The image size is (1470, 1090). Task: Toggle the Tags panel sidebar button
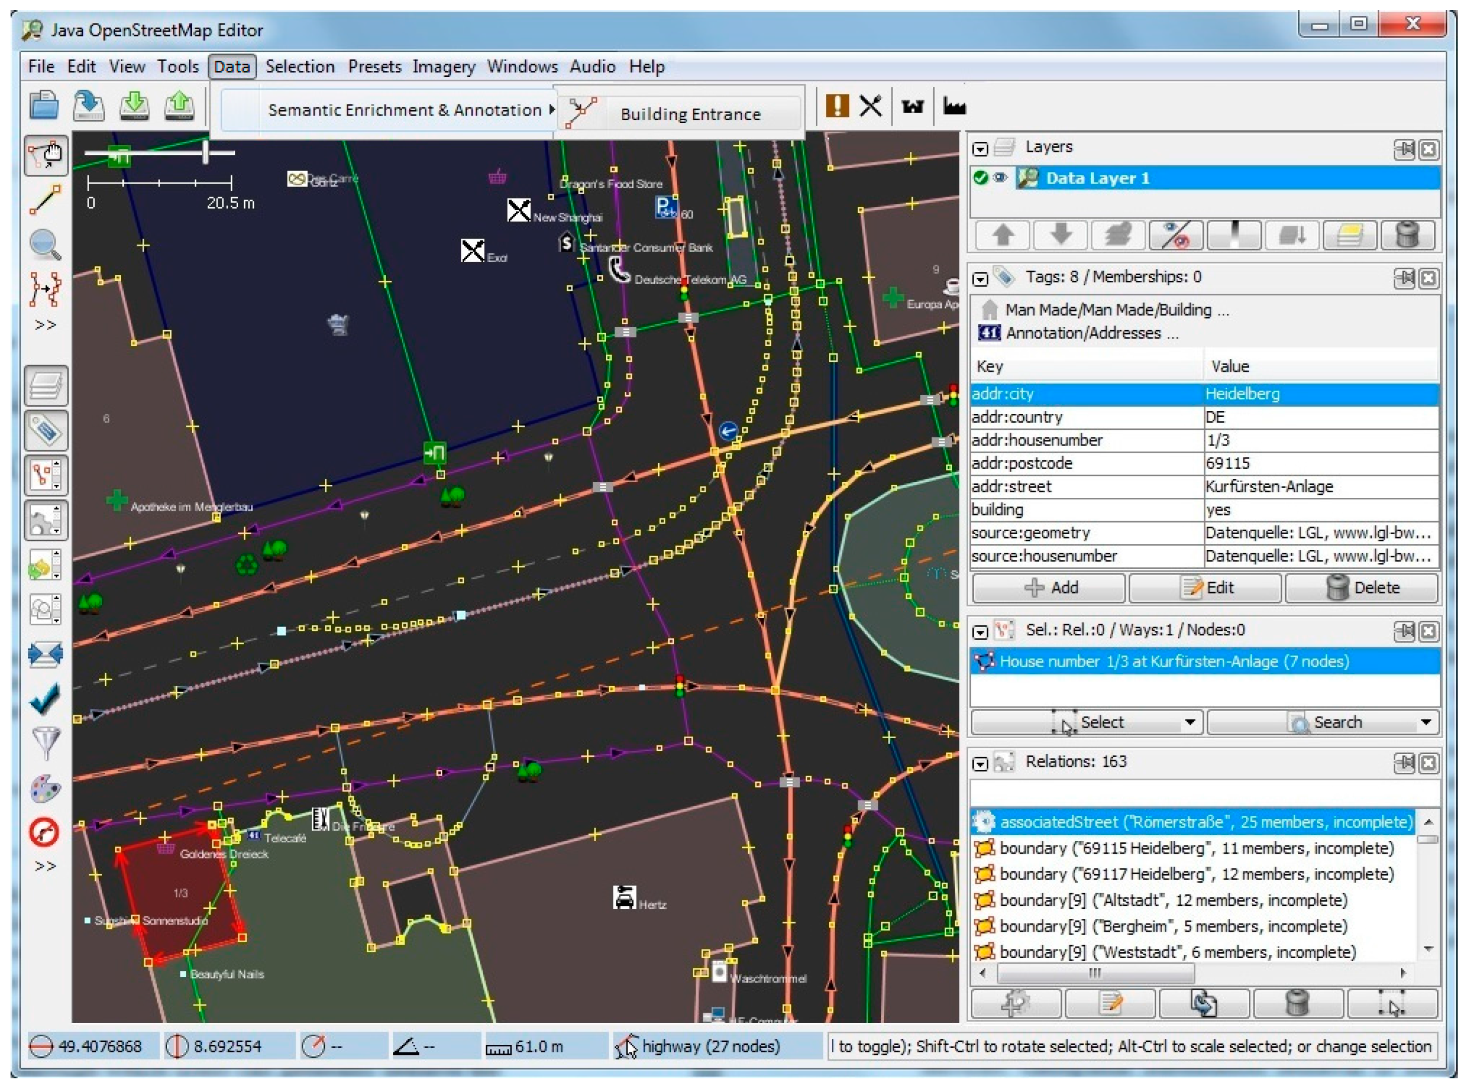click(x=46, y=430)
